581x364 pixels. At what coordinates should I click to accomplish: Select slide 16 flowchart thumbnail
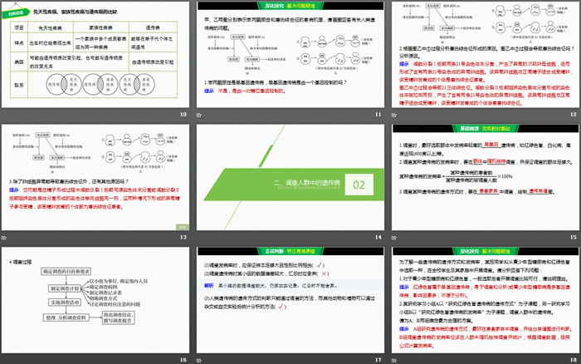tap(95, 300)
